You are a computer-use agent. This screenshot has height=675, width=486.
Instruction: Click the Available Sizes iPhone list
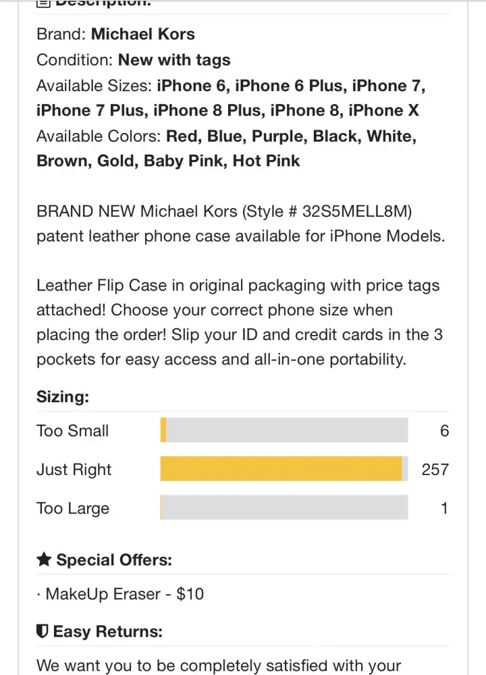pos(231,98)
